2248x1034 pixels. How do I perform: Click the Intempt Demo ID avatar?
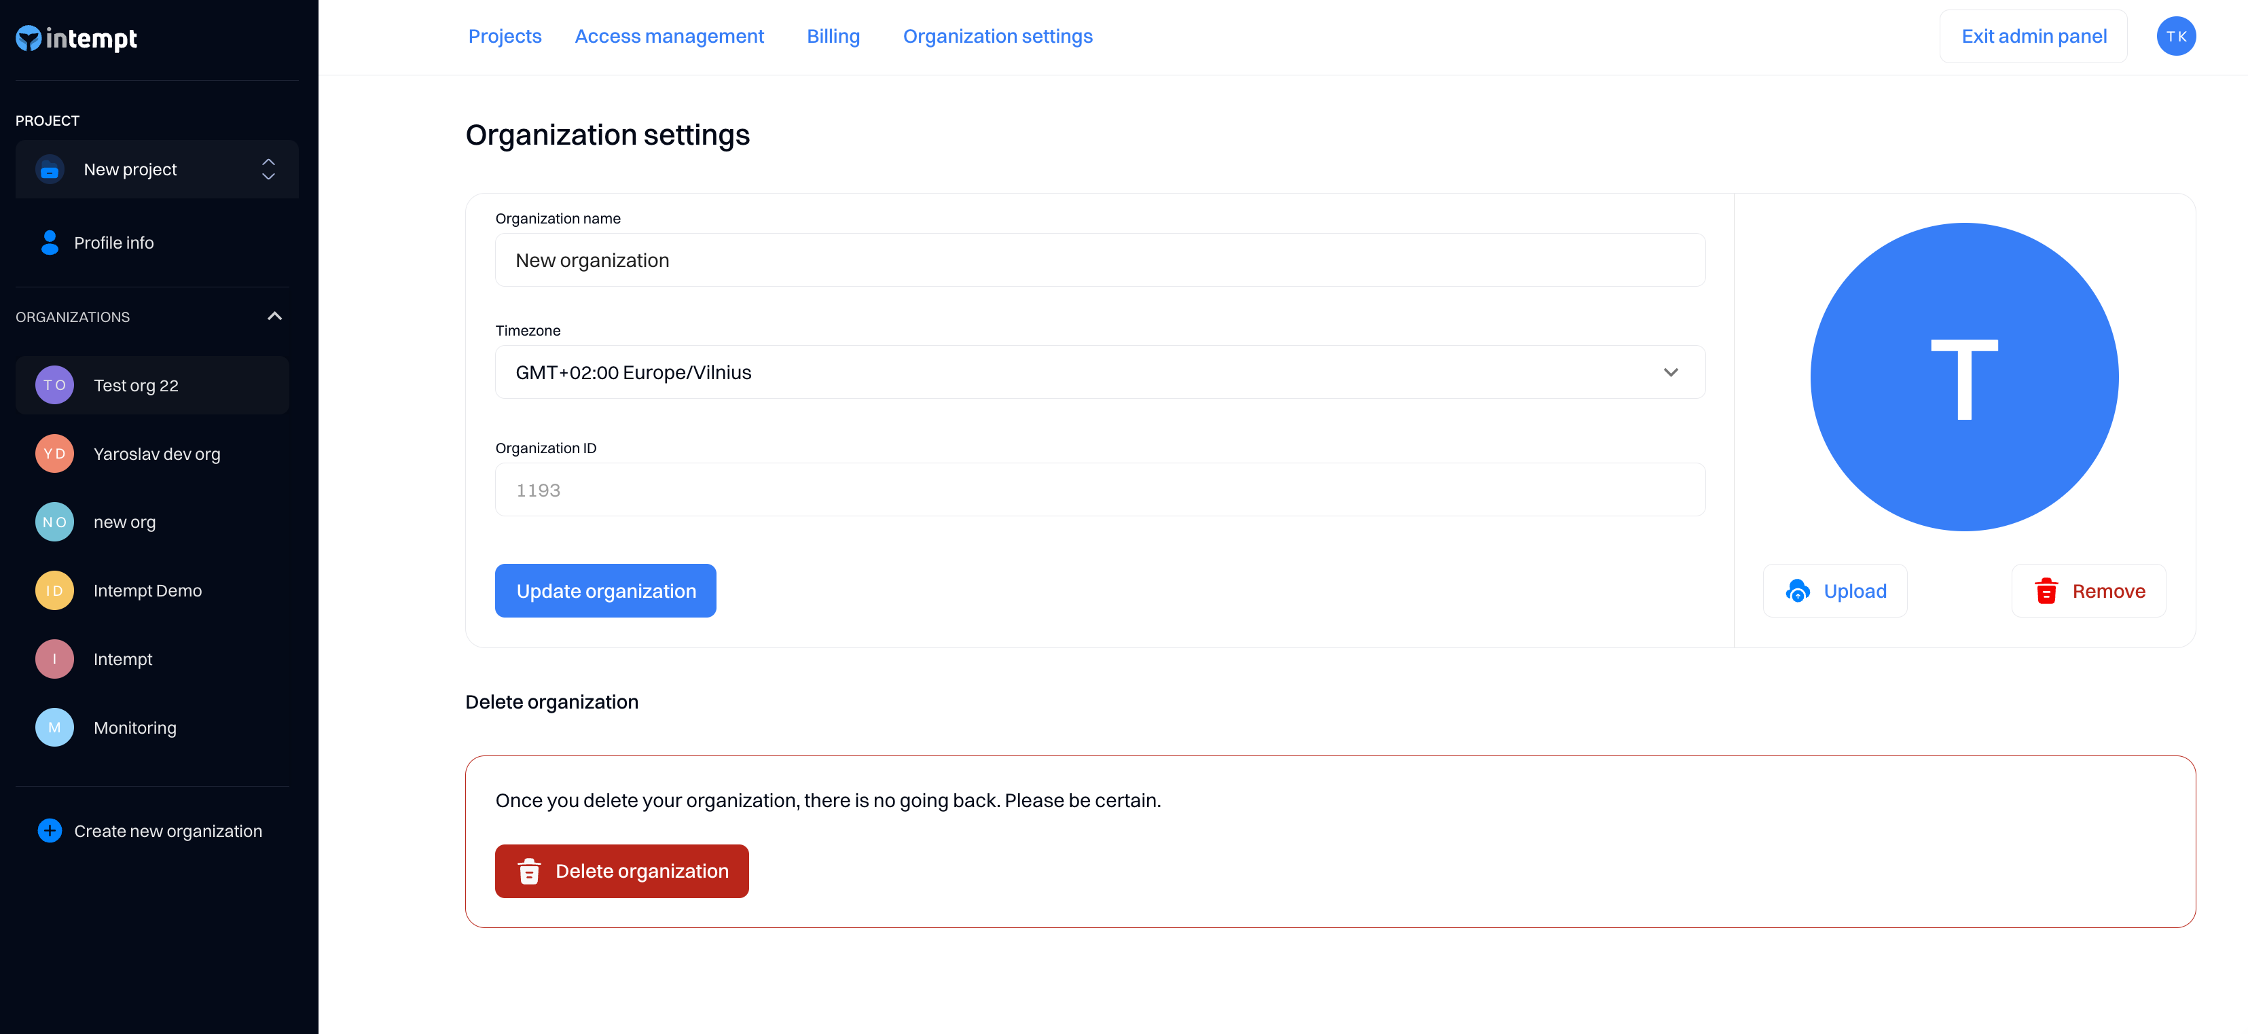[54, 590]
